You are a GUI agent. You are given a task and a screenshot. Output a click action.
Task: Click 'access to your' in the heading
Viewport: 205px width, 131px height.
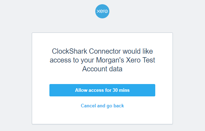coord(72,60)
